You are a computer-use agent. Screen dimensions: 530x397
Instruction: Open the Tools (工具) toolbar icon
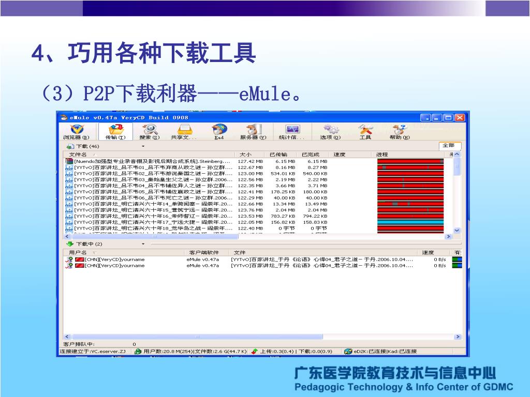coord(365,132)
